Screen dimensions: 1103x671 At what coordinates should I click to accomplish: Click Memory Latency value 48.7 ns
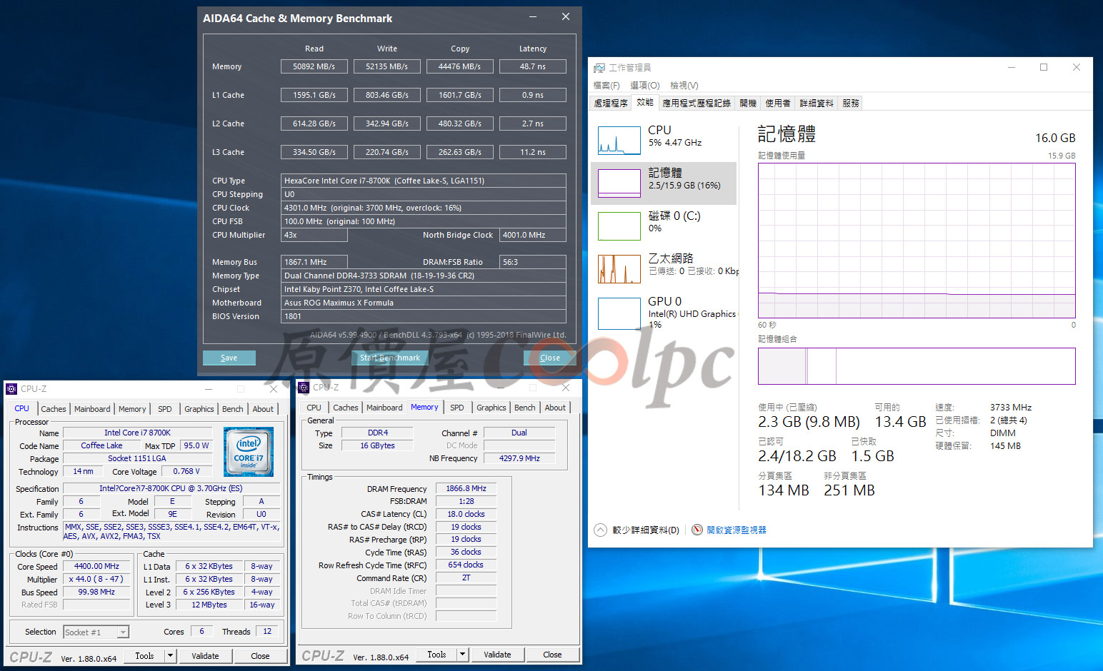(x=533, y=66)
